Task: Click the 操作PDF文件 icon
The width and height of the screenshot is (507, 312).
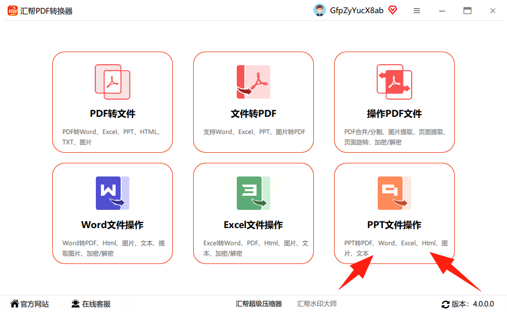Action: [x=394, y=82]
